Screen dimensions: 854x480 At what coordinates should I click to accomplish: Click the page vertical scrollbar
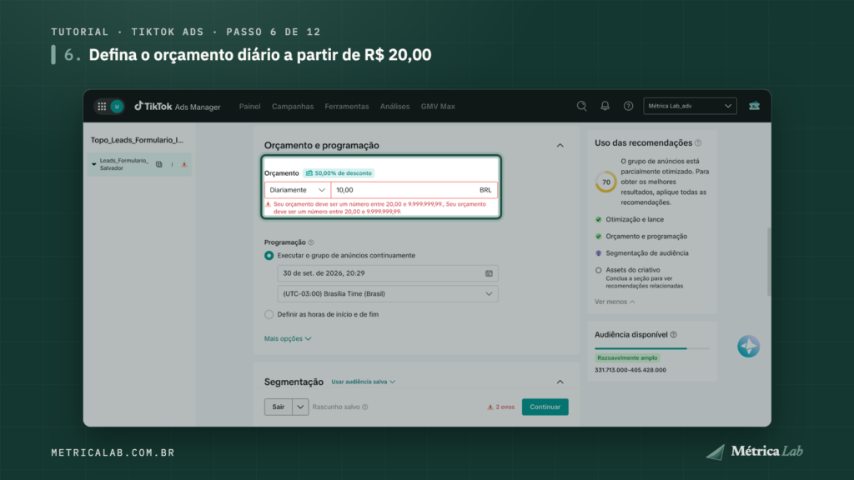point(768,262)
